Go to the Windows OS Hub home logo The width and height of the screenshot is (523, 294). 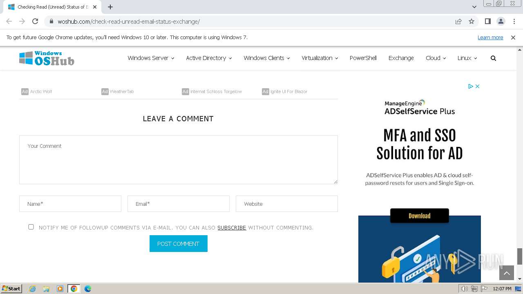point(47,58)
